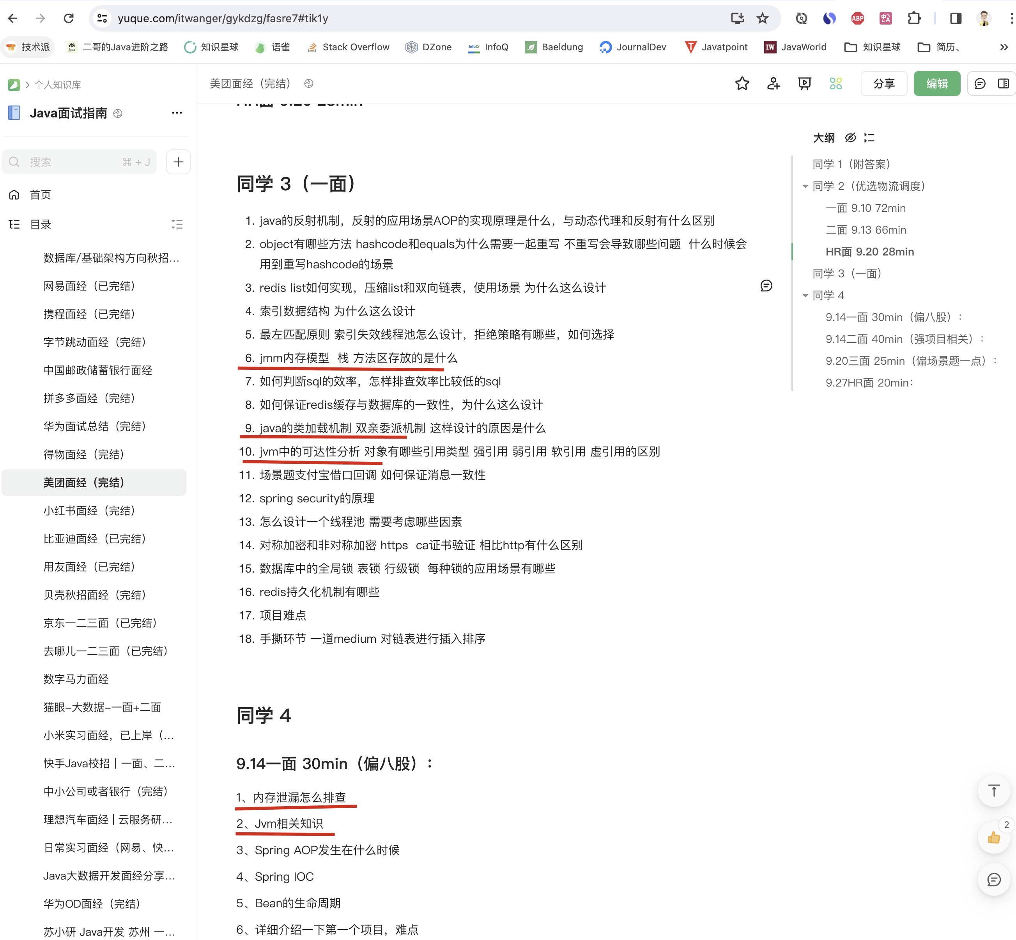Jump to 9.27HR面 20min in outline
This screenshot has width=1016, height=940.
click(869, 383)
